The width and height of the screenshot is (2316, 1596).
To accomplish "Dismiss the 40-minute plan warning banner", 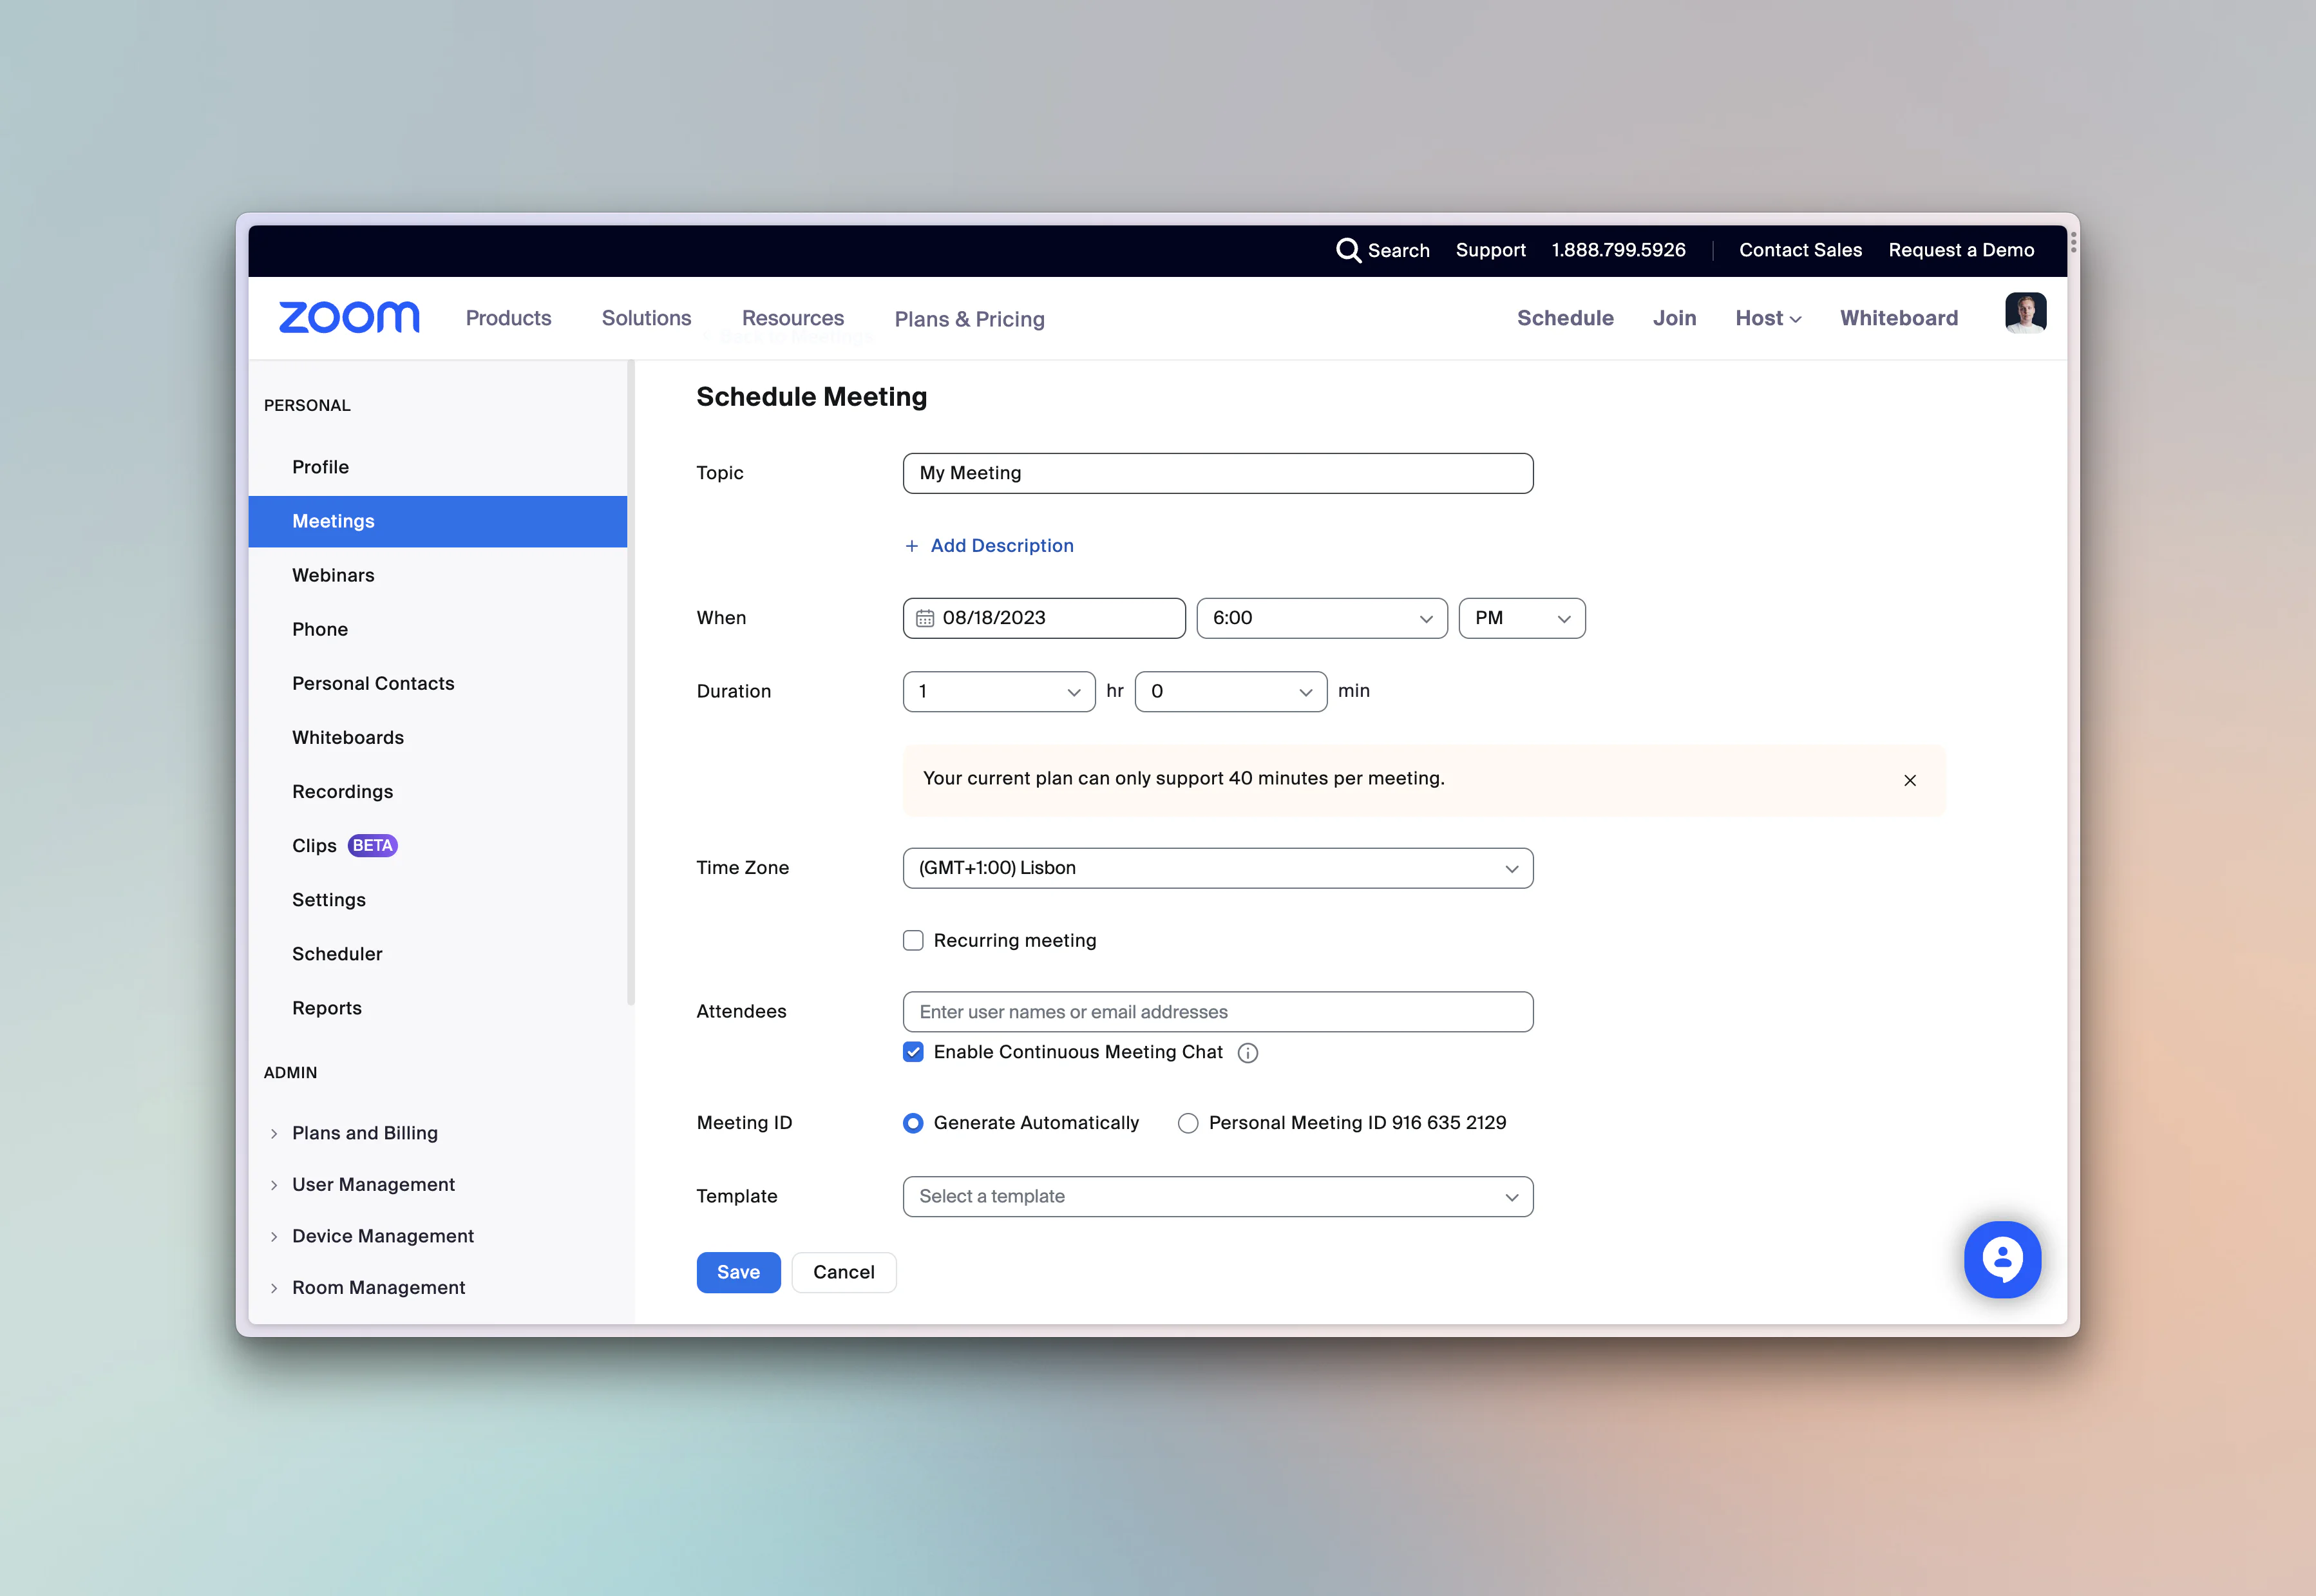I will click(x=1910, y=780).
